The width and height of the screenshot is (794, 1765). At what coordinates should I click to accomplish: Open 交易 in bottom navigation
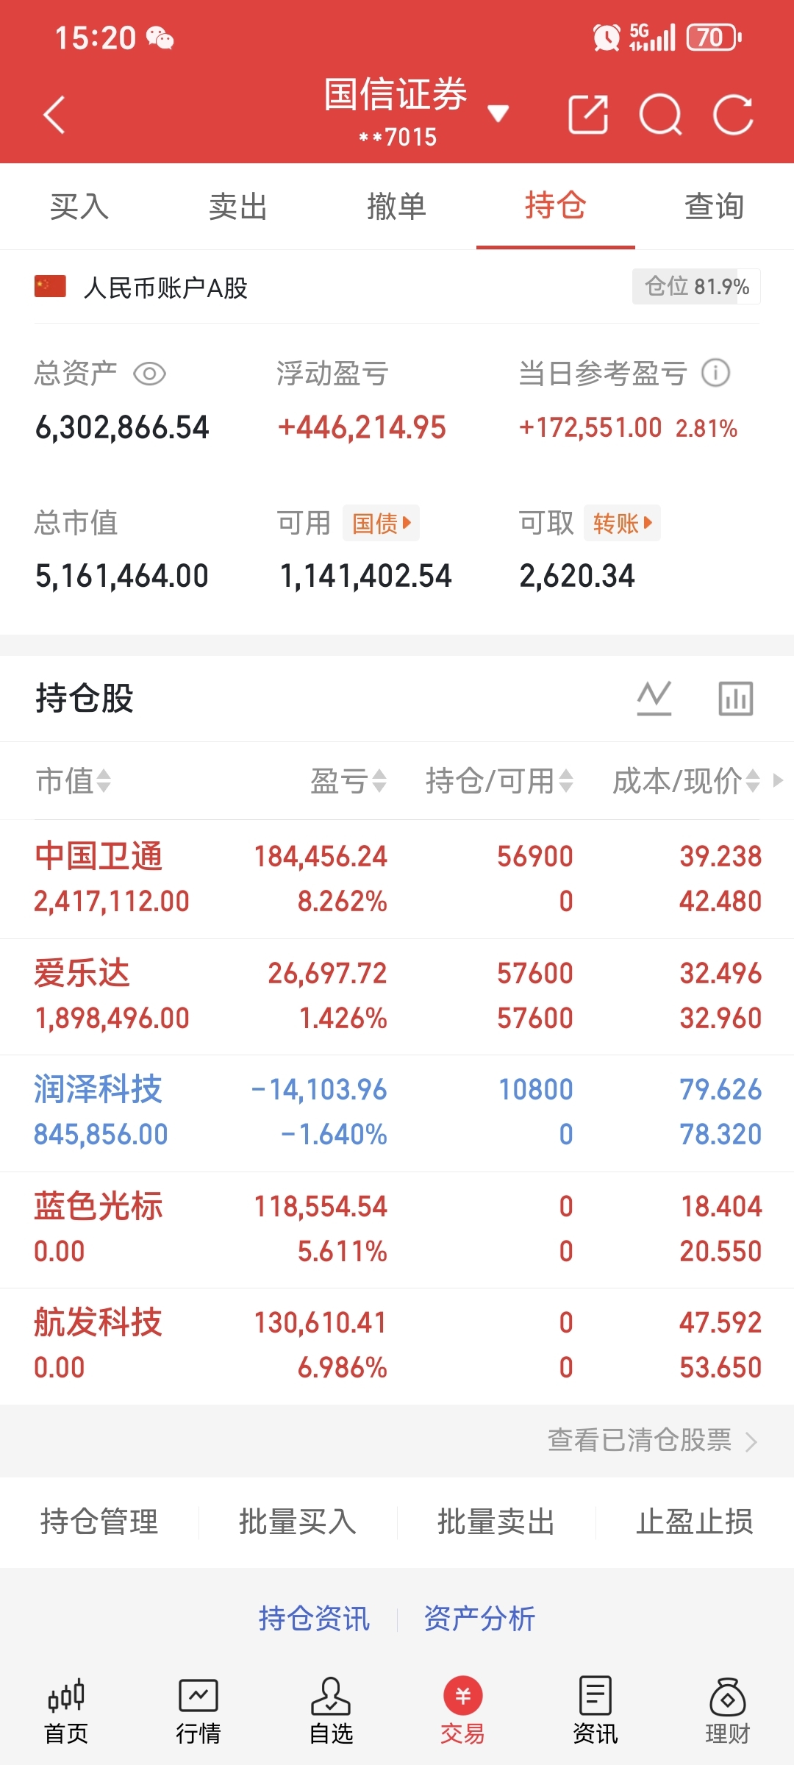tap(462, 1711)
